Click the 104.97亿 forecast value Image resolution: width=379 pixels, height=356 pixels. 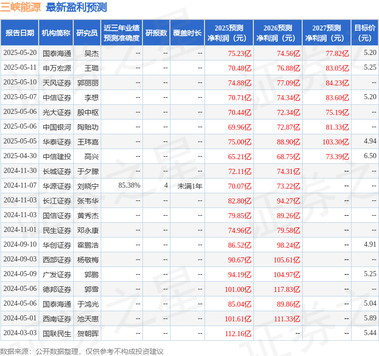pyautogui.click(x=287, y=275)
